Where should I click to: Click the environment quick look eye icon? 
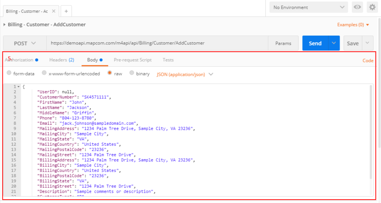coord(357,7)
